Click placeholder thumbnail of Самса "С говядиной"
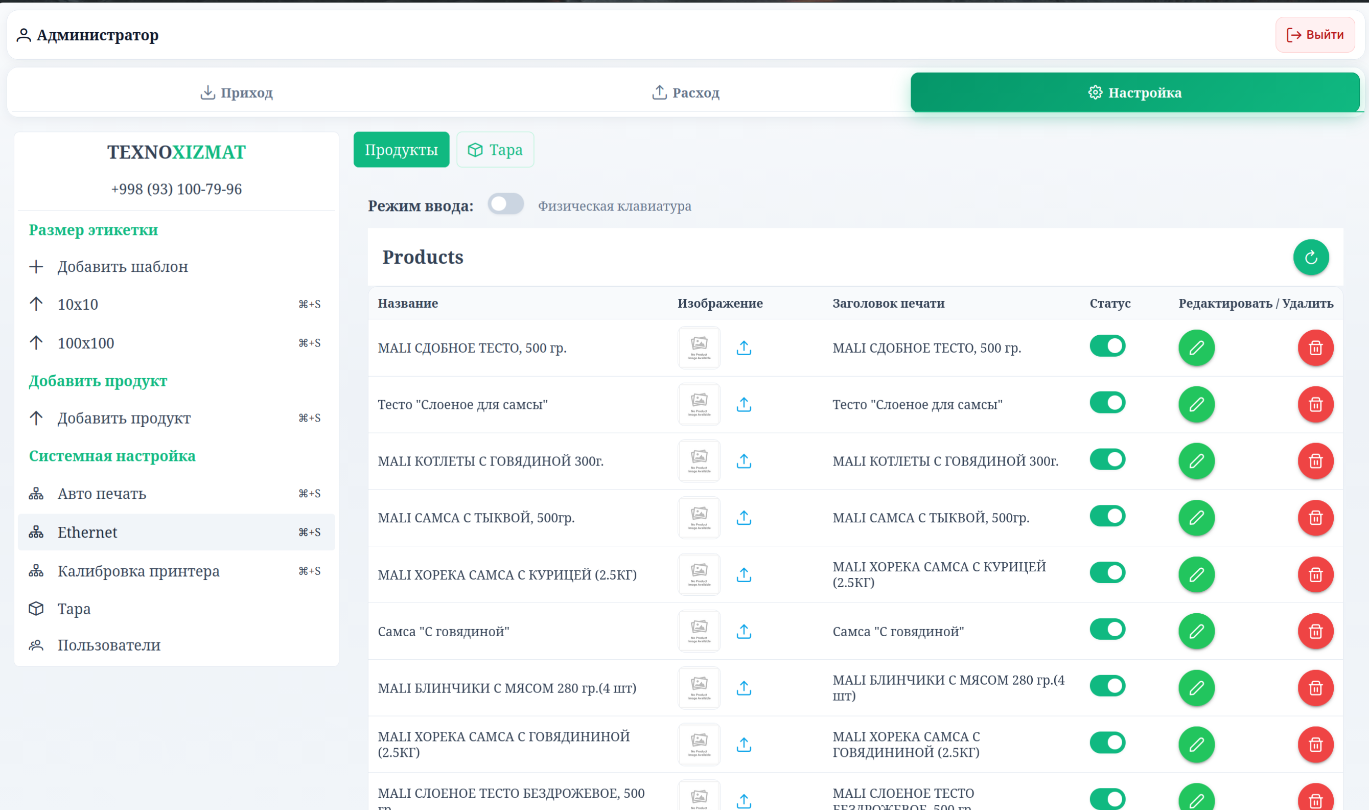Viewport: 1369px width, 810px height. click(699, 632)
